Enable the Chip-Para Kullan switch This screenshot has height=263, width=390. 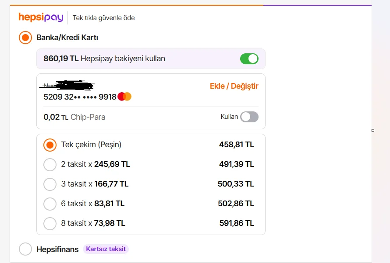coord(249,117)
